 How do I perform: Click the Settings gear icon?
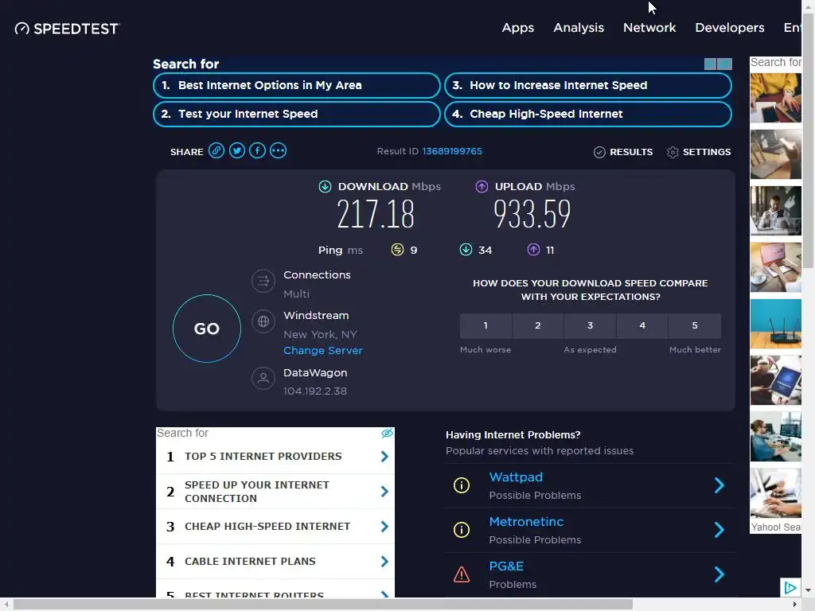pos(673,152)
